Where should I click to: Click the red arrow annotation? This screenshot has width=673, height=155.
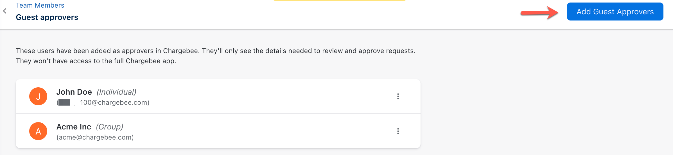pyautogui.click(x=539, y=13)
